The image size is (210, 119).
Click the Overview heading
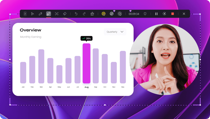point(31,30)
